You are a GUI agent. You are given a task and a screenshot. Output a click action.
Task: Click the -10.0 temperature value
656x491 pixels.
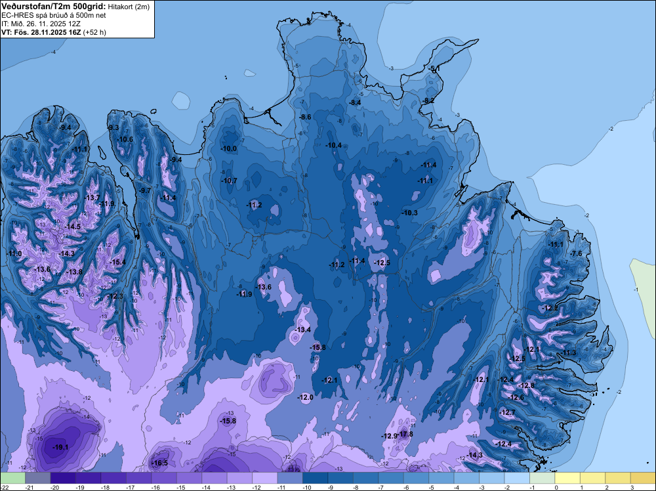click(229, 148)
